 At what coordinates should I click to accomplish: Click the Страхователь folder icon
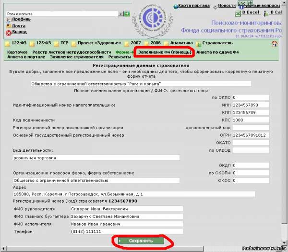point(198,44)
